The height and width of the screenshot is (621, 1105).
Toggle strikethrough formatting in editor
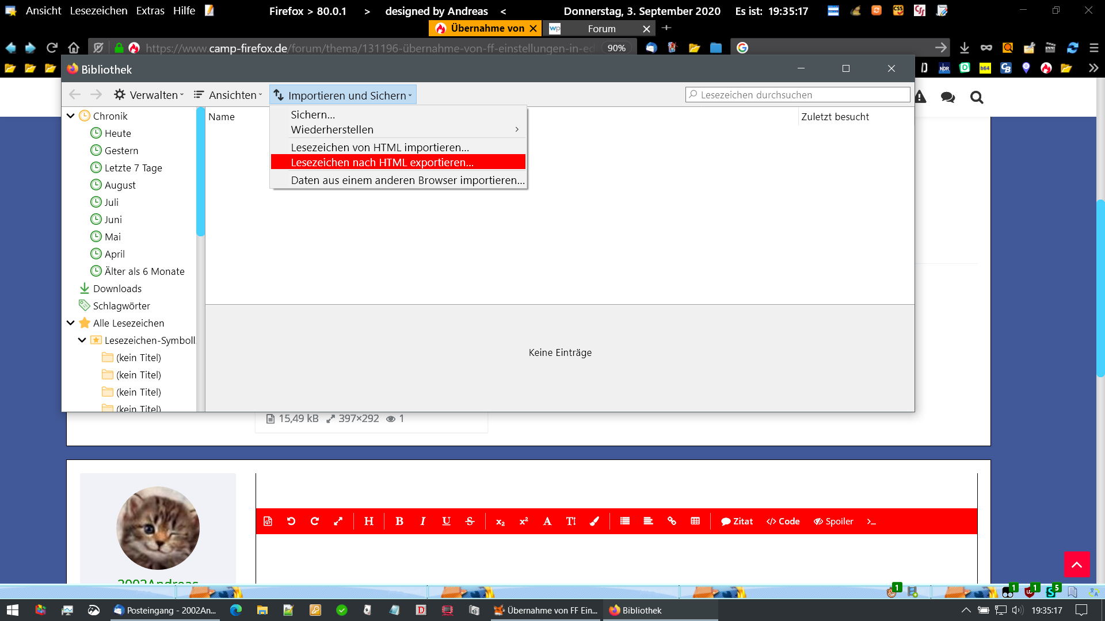pos(470,521)
